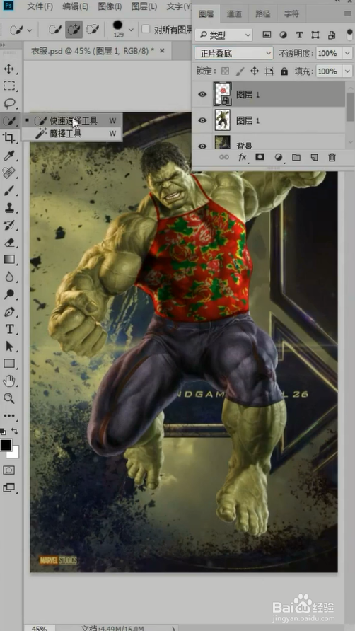The width and height of the screenshot is (355, 631).
Task: Choose 快速选择工具 from the flyout
Action: point(71,121)
